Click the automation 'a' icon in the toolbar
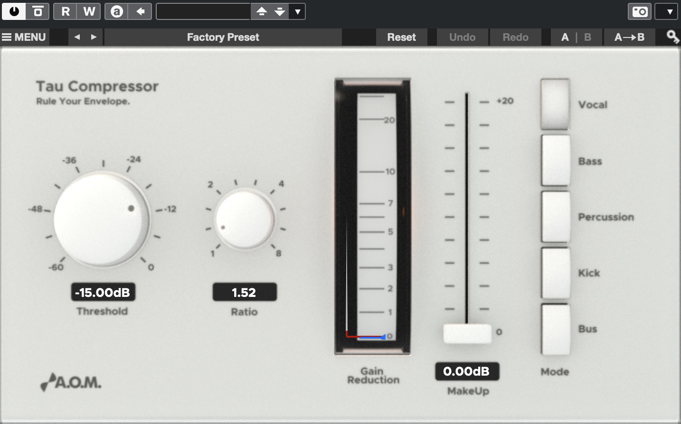681x424 pixels. [117, 11]
